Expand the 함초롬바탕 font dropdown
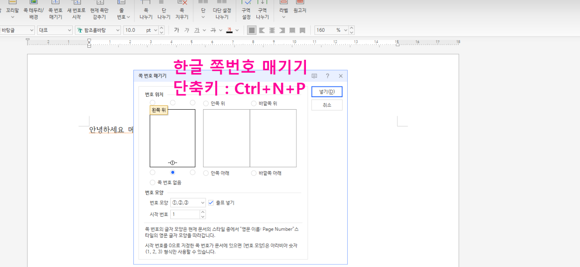The image size is (580, 267). [x=117, y=30]
